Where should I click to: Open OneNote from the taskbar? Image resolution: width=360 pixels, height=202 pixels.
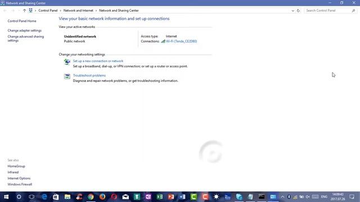pos(148,197)
